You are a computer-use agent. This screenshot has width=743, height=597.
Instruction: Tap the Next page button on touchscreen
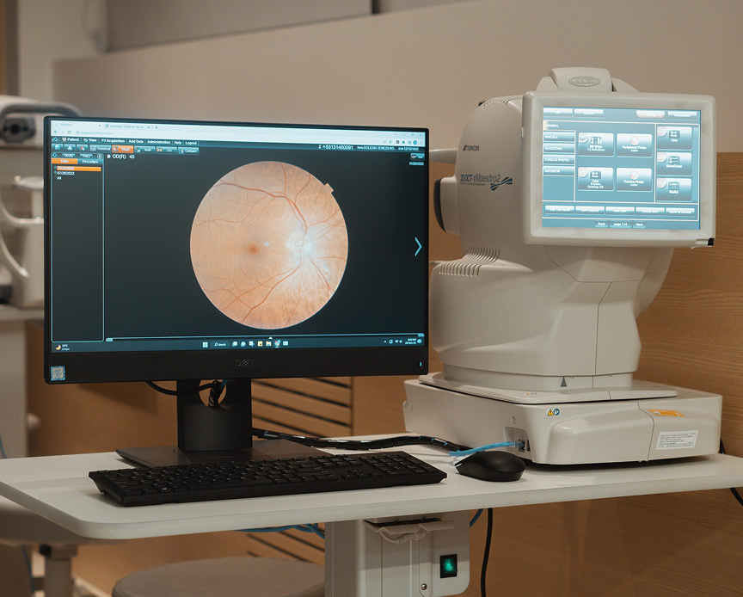(639, 225)
